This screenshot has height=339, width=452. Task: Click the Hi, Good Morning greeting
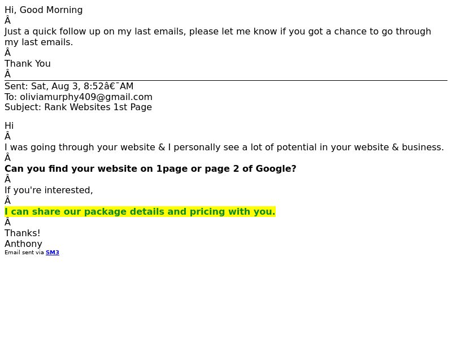44,10
